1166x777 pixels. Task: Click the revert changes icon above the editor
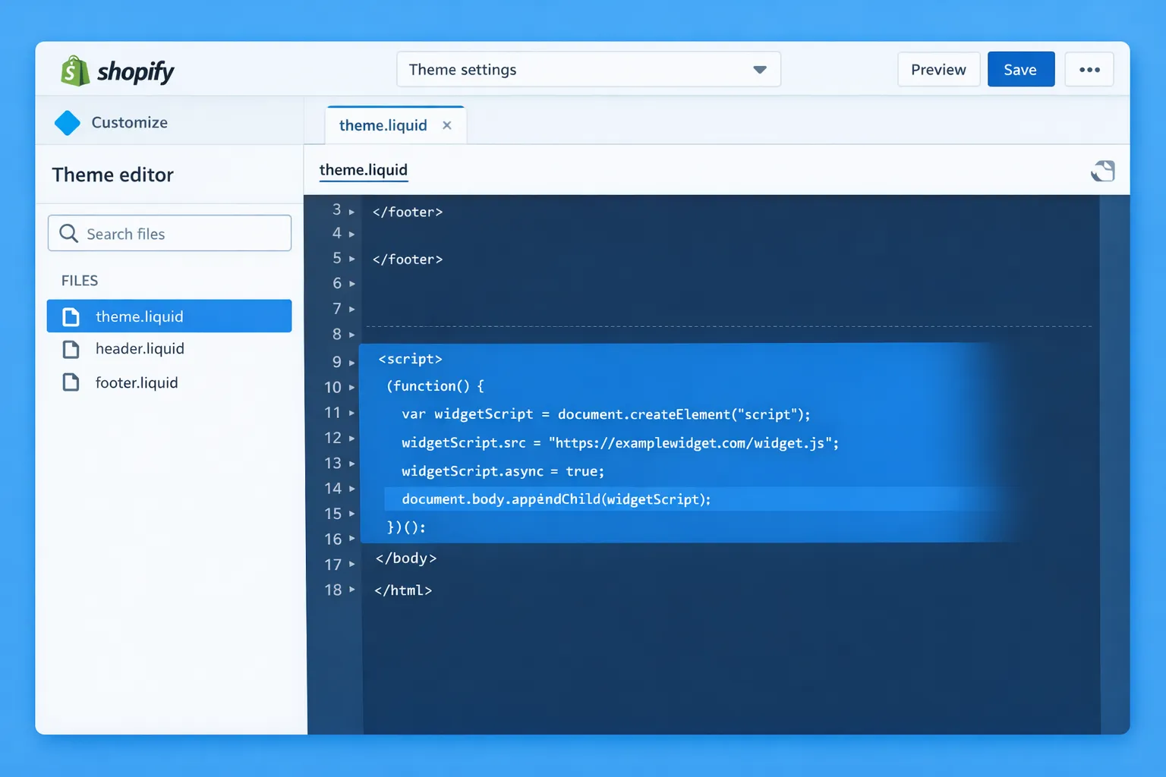[x=1103, y=171]
